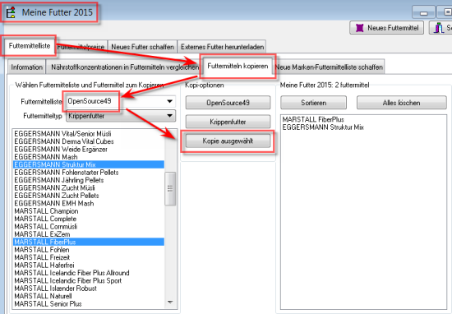
Task: Click the OpenSource49 copy option button
Action: [x=228, y=103]
